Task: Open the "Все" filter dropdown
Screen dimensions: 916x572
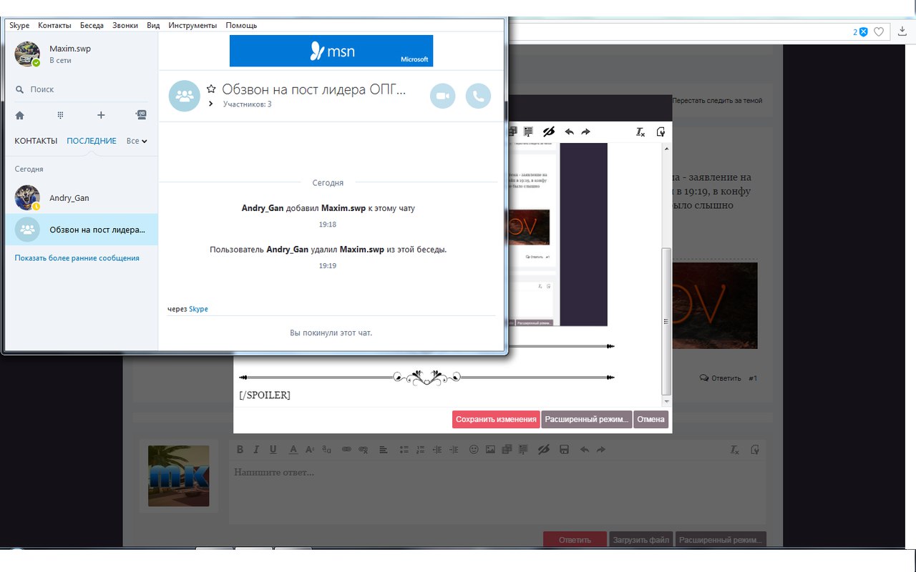Action: (x=136, y=141)
